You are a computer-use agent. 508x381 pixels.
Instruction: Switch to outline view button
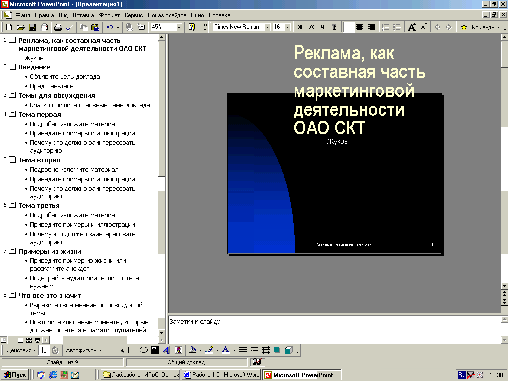[x=12, y=340]
